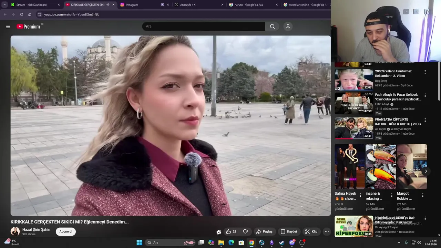Open Fatih Altaylı channel name link

point(382,104)
